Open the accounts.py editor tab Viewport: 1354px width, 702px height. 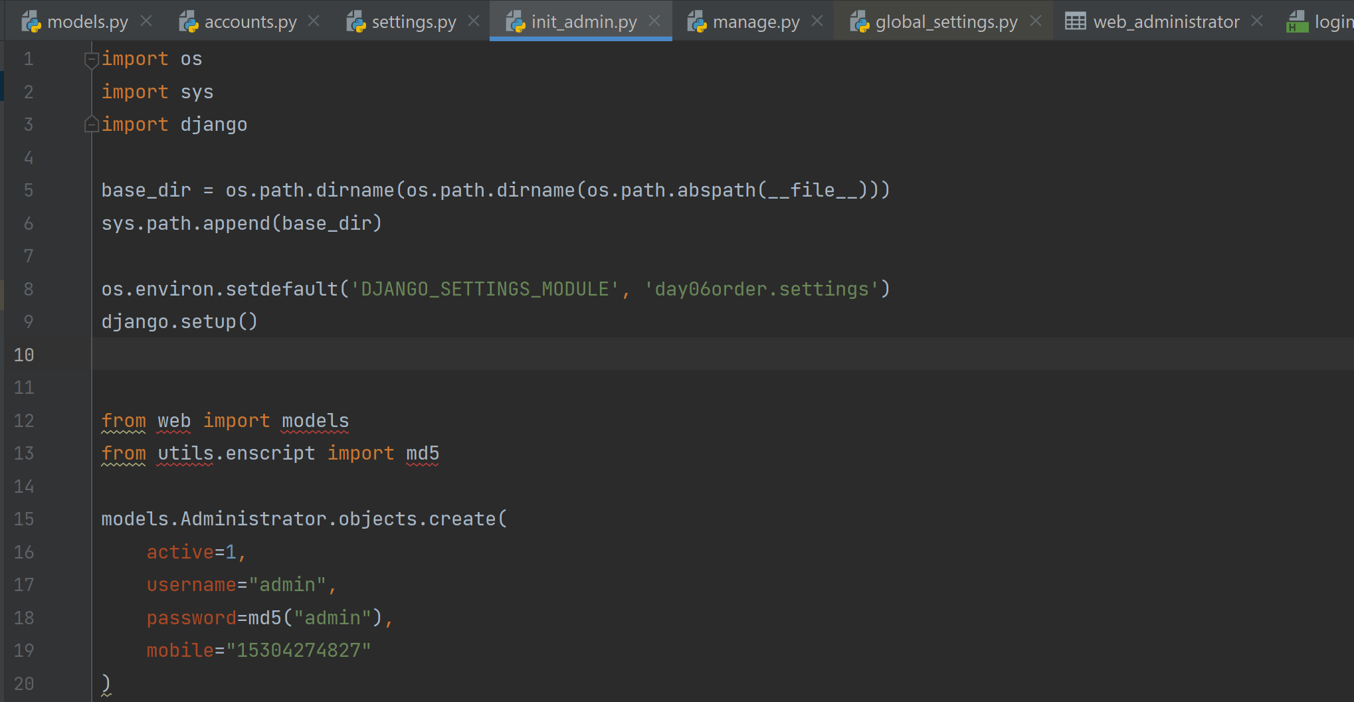[250, 22]
